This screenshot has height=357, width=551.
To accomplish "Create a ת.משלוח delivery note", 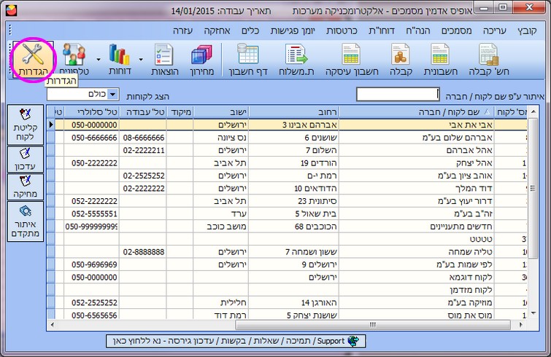I will (296, 60).
